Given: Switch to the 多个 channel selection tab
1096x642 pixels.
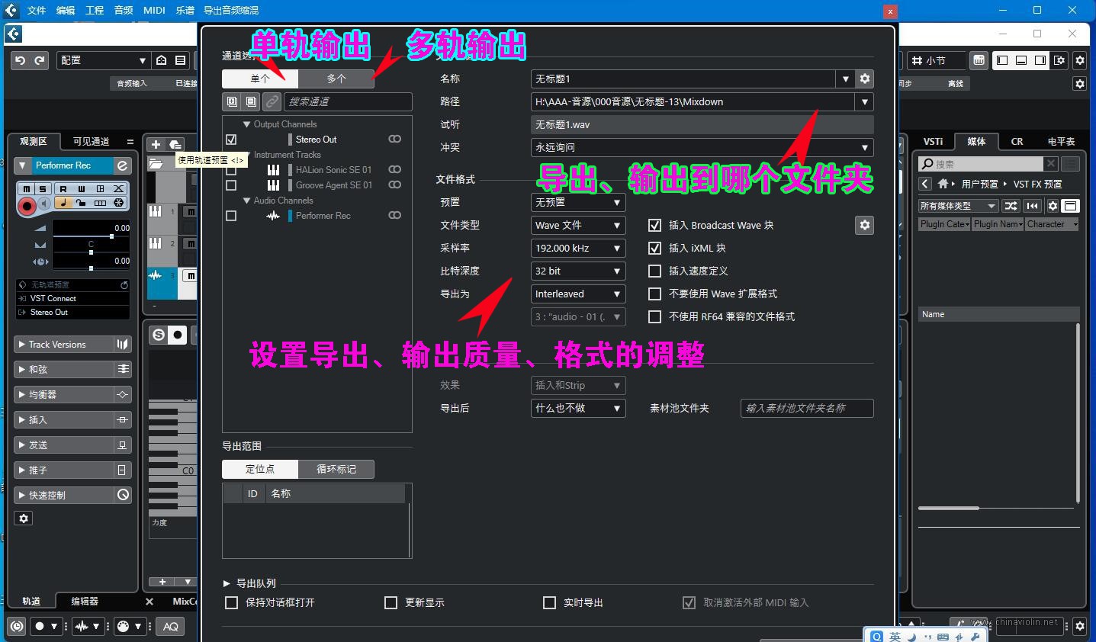Looking at the screenshot, I should coord(336,79).
